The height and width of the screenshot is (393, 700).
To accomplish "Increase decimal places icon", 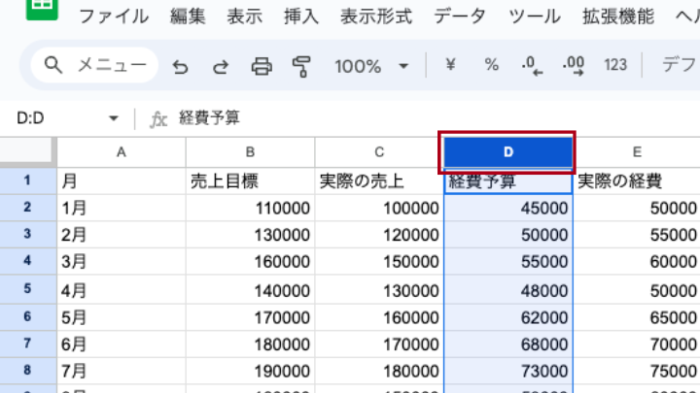I will tap(574, 65).
